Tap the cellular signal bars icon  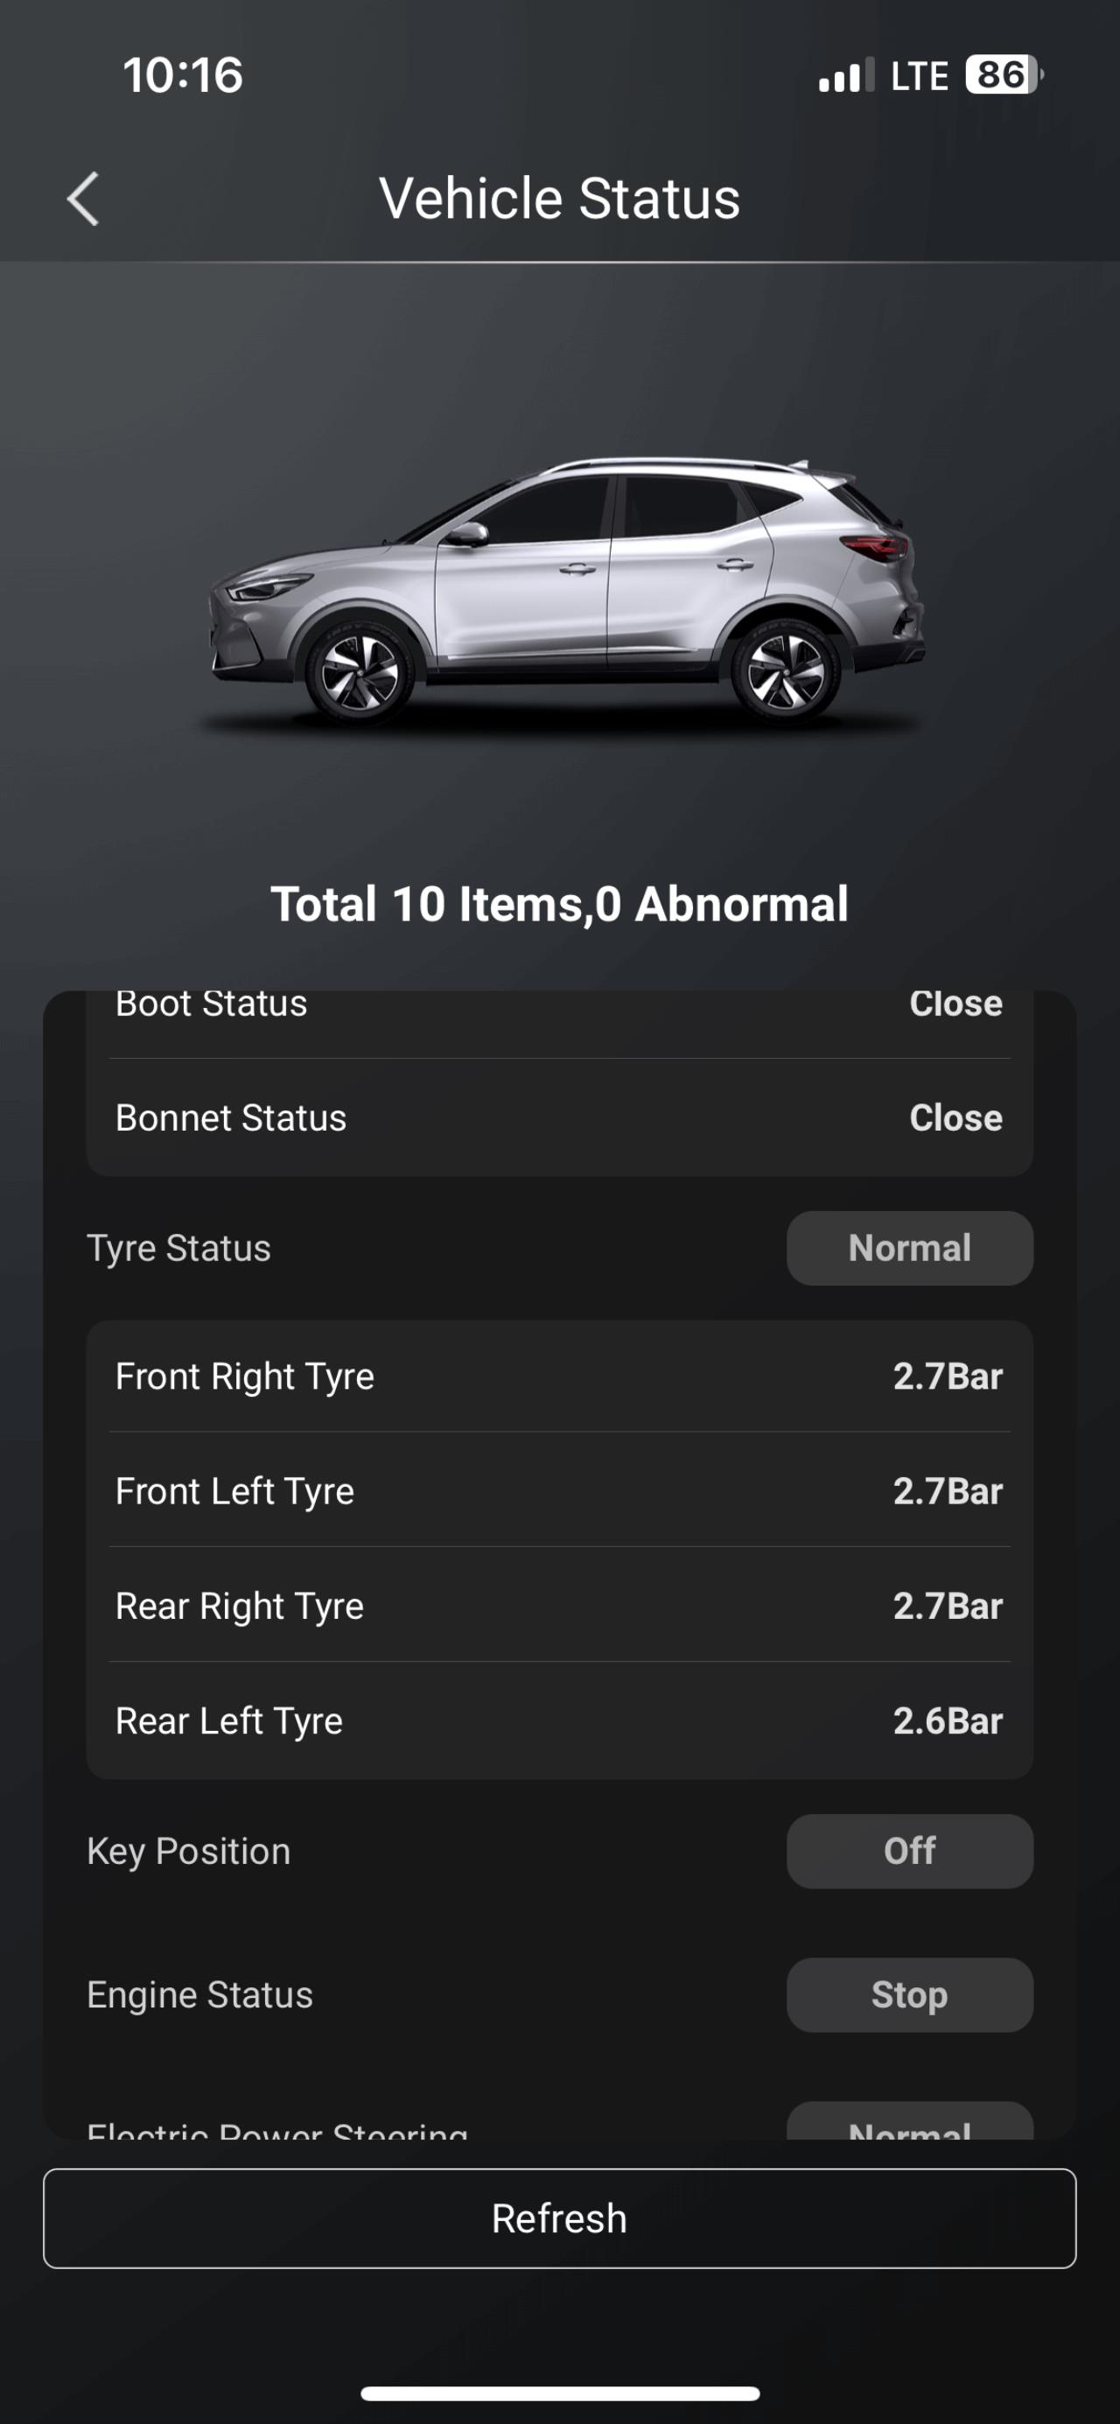846,75
